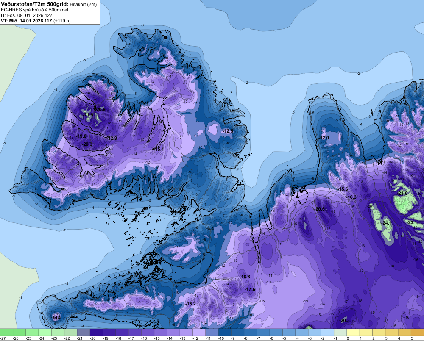The height and width of the screenshot is (341, 424).
Task: Click the -19 label on the color scale
Action: click(x=106, y=338)
